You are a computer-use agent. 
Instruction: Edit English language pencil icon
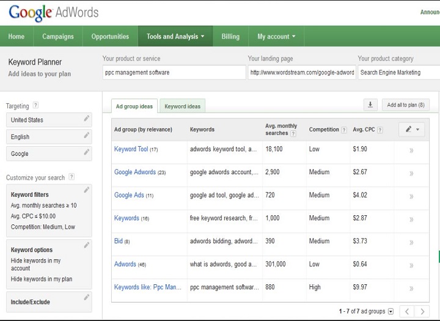pyautogui.click(x=87, y=135)
